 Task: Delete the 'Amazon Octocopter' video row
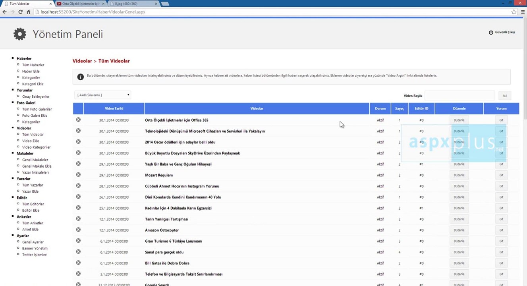point(78,230)
